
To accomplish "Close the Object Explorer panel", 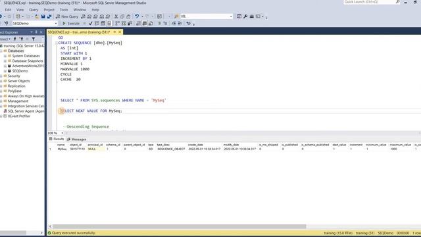I will pos(41,32).
